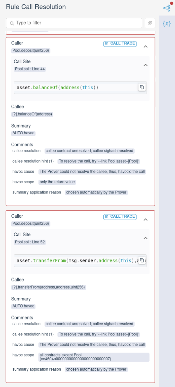The height and width of the screenshot is (387, 175).
Task: Copy the asset.balanceOf code snippet
Action: tap(142, 87)
